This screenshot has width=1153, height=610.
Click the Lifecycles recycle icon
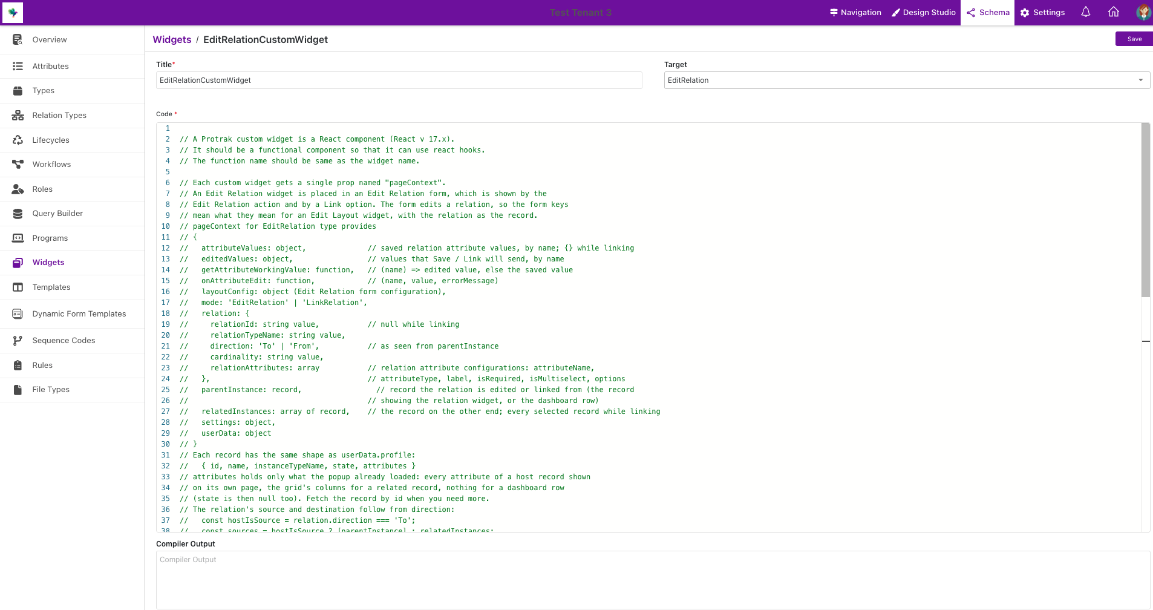pyautogui.click(x=18, y=140)
